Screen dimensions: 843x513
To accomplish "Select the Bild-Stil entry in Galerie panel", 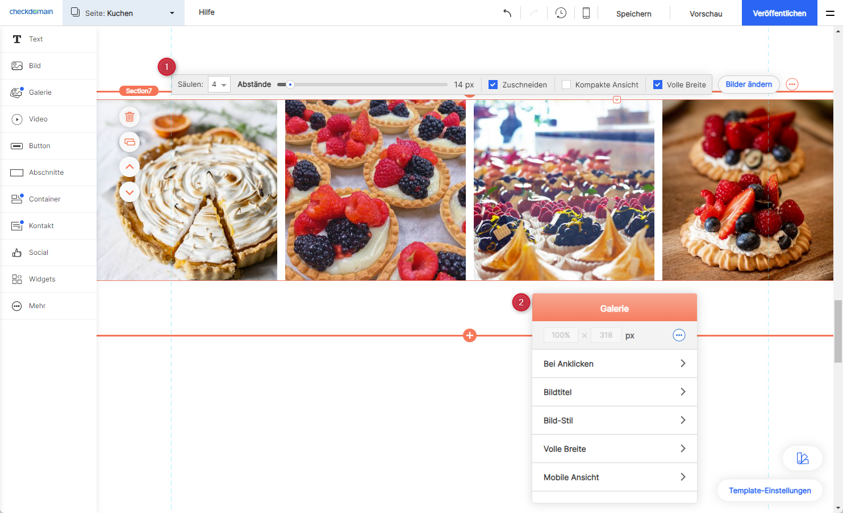I will [x=614, y=421].
